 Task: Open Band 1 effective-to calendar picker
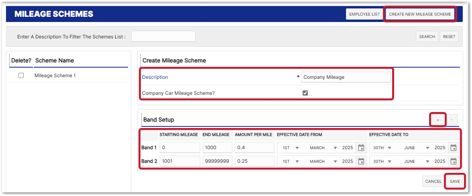pyautogui.click(x=453, y=148)
